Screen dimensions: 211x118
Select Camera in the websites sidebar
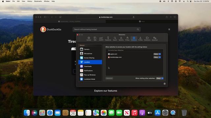point(90,49)
